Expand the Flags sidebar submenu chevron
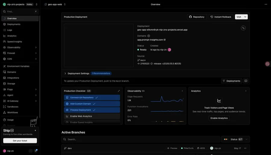Viewport: 271px width, 155px height. (36, 89)
